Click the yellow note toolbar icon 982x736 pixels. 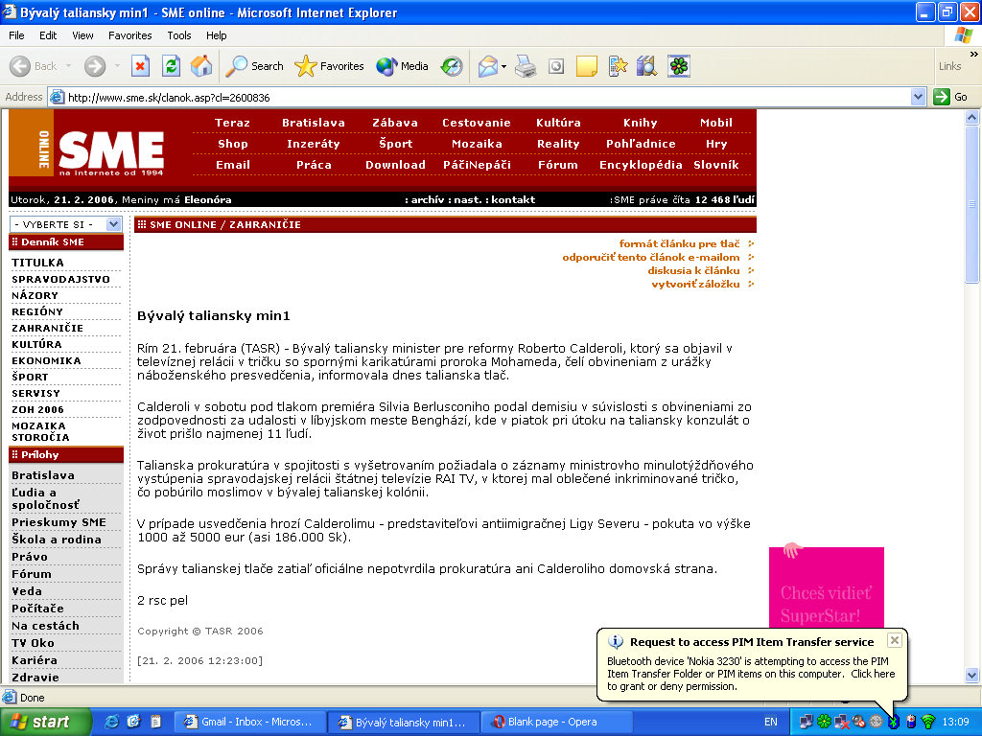pyautogui.click(x=586, y=66)
